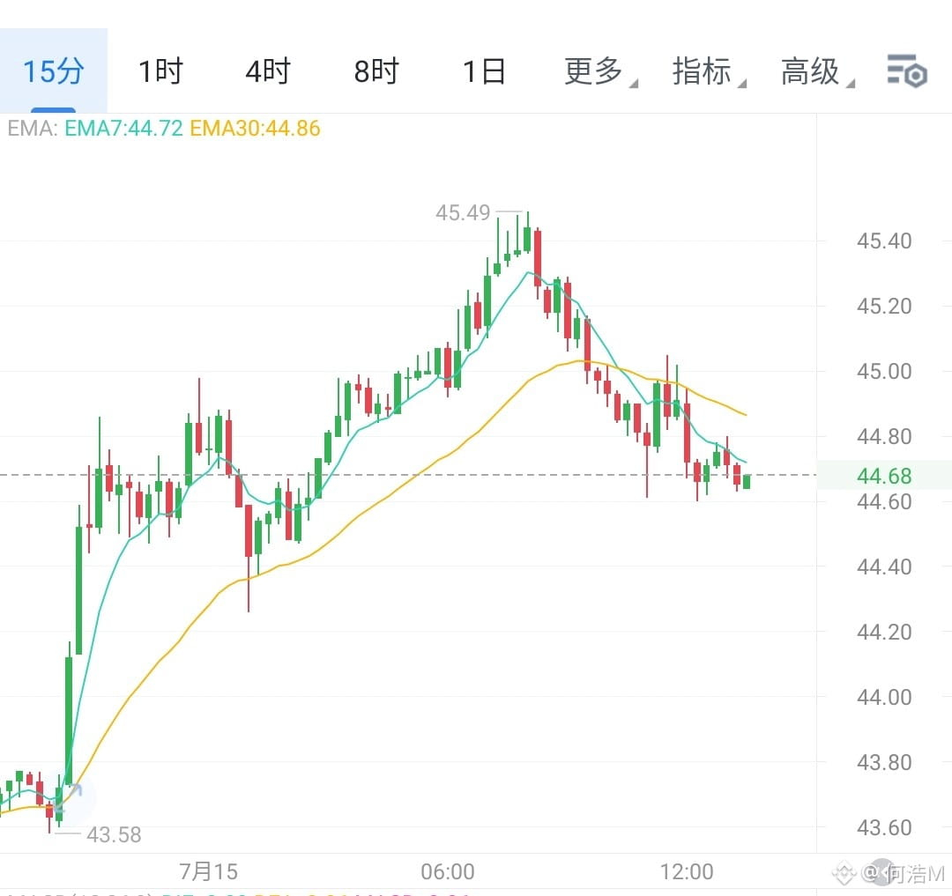Screen dimensions: 952x896
Task: Open the 高级 advanced dropdown
Action: point(817,71)
